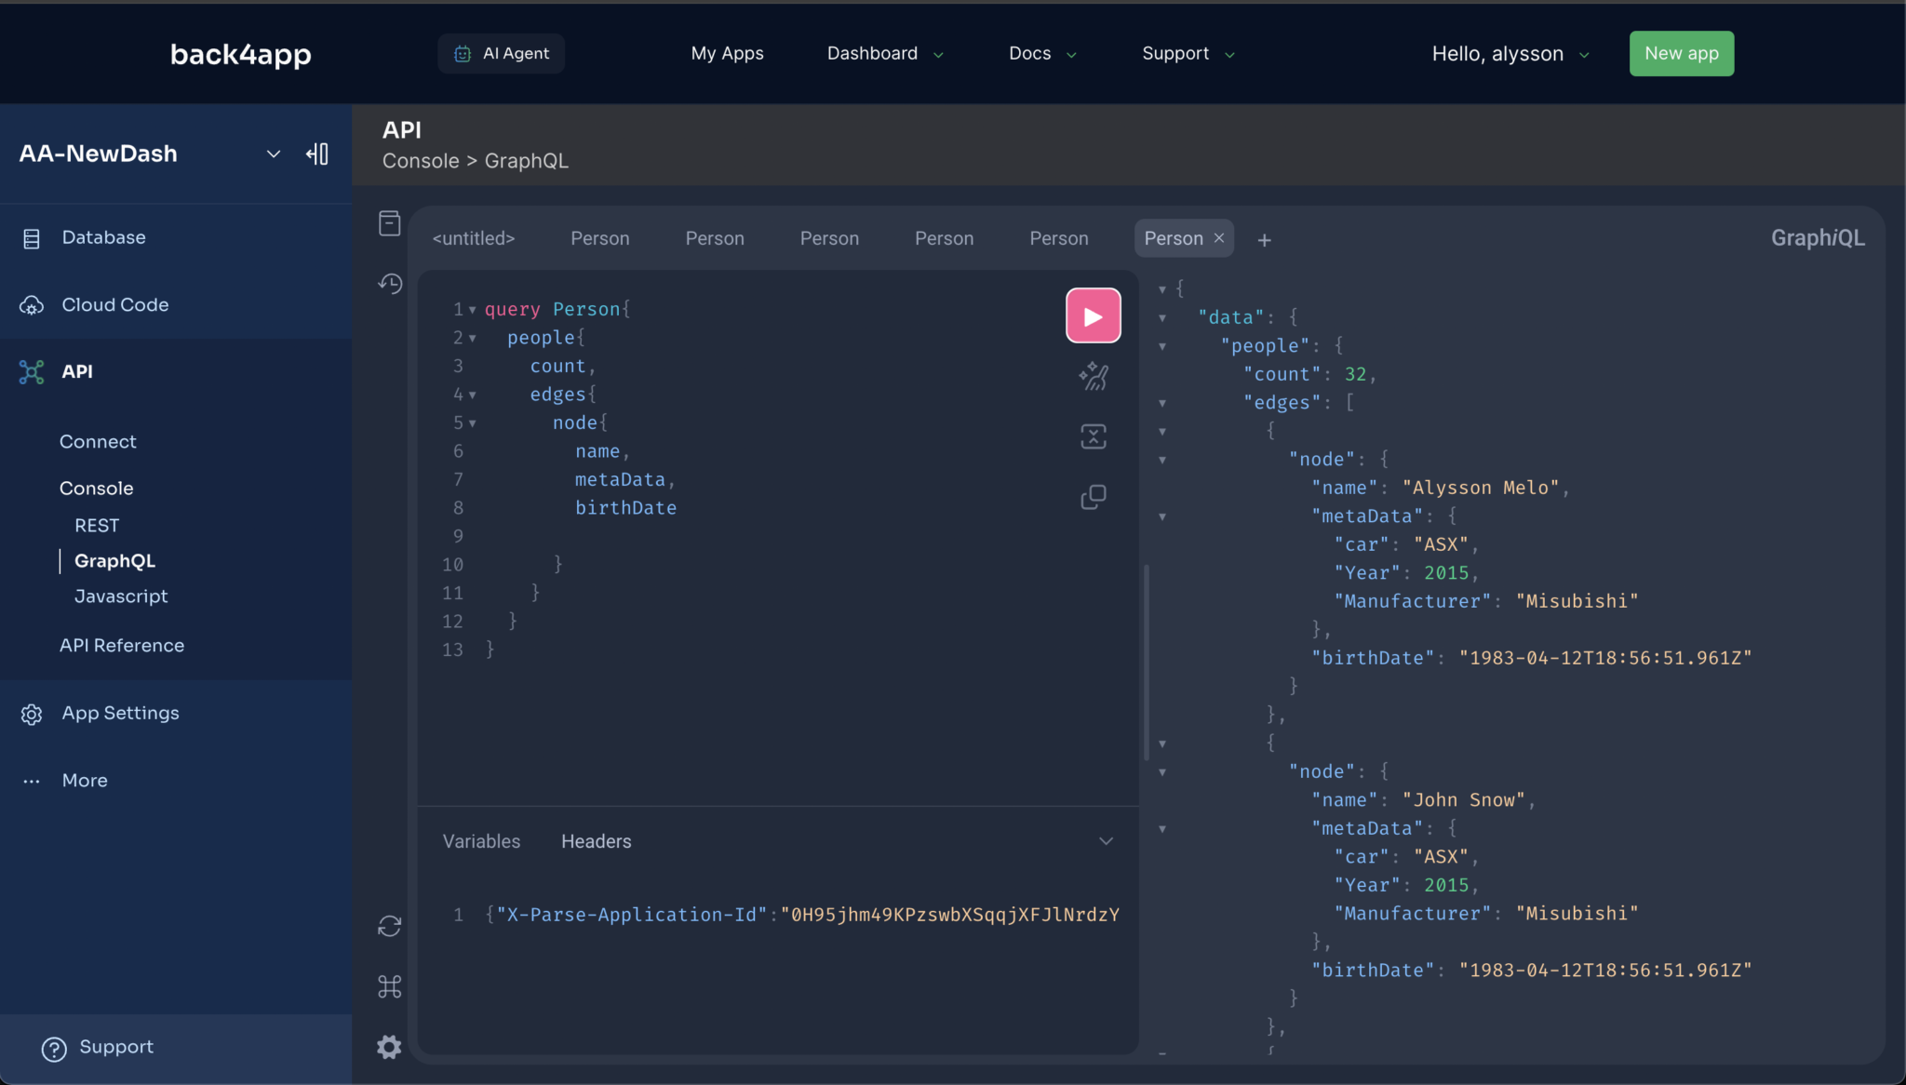This screenshot has height=1085, width=1906.
Task: Open the AI Agent assistant
Action: 501,53
